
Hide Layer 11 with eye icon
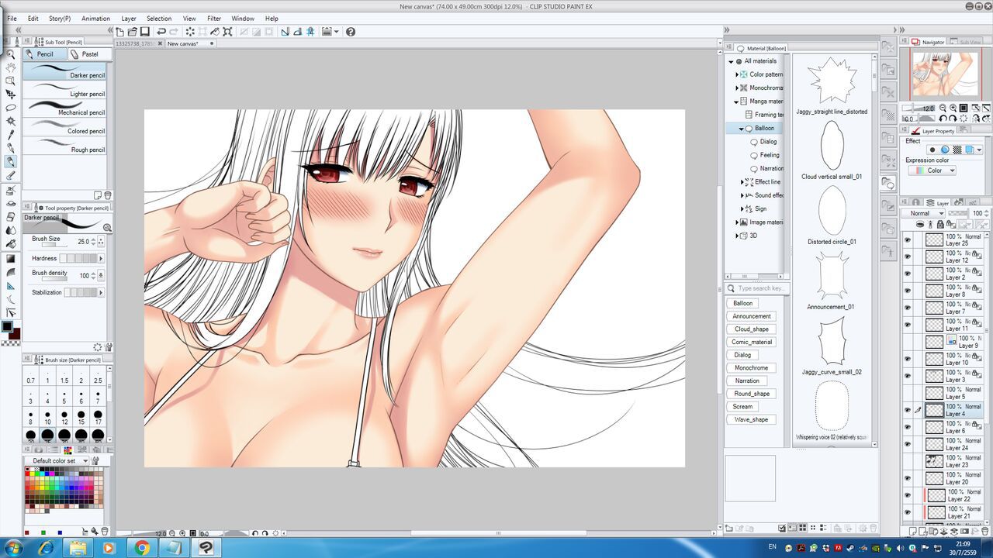point(907,325)
